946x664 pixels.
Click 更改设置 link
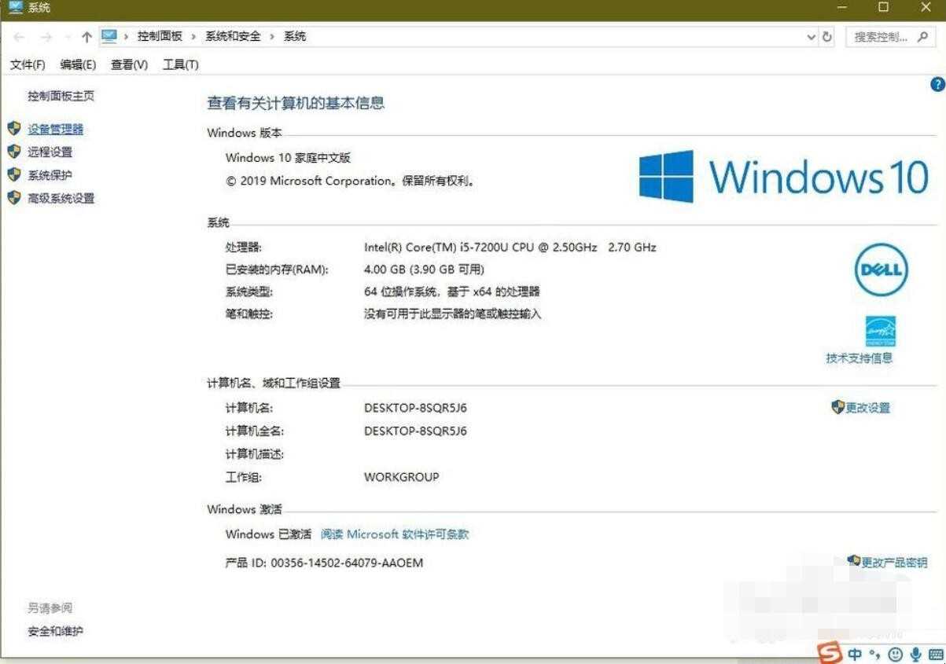(868, 408)
